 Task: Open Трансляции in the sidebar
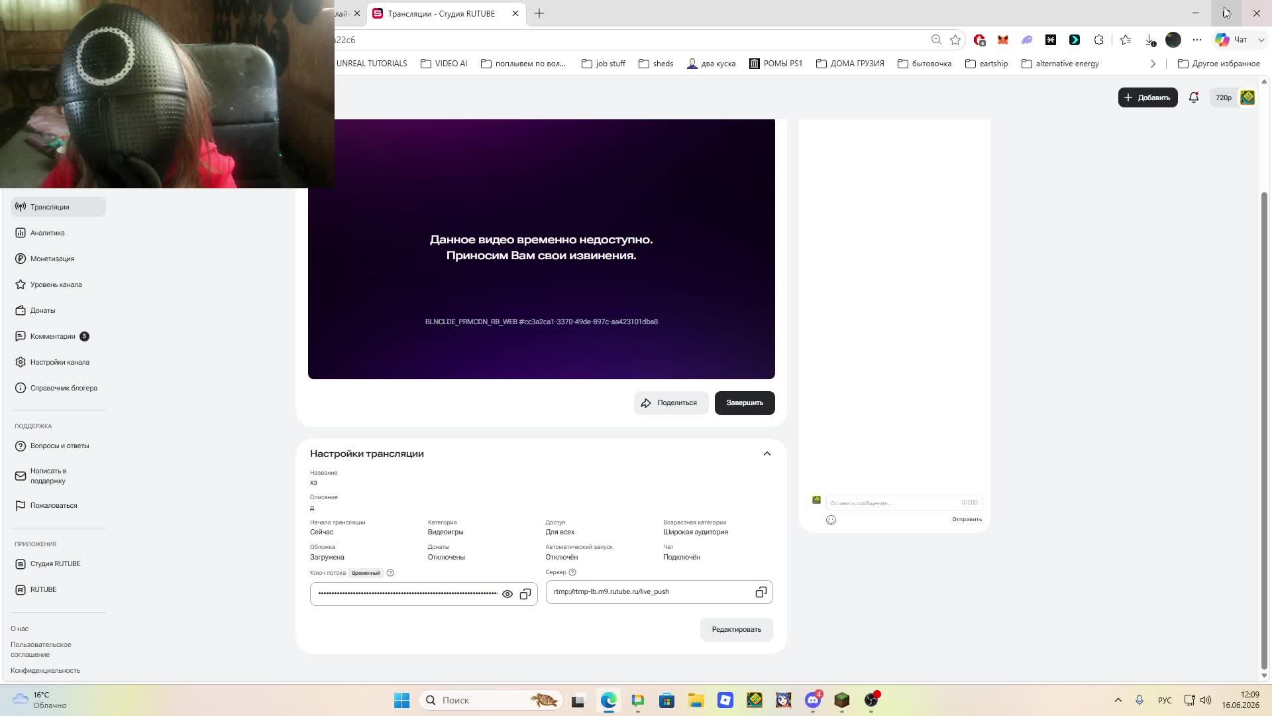[x=58, y=207]
